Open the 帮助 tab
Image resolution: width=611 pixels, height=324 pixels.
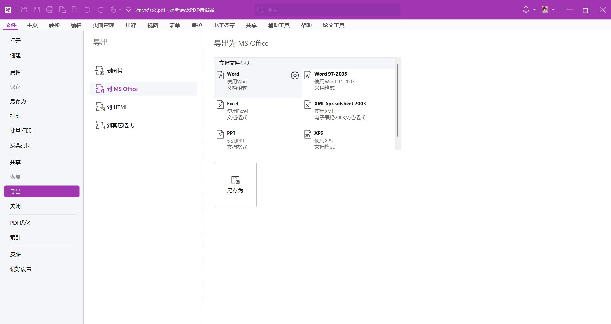tap(306, 25)
